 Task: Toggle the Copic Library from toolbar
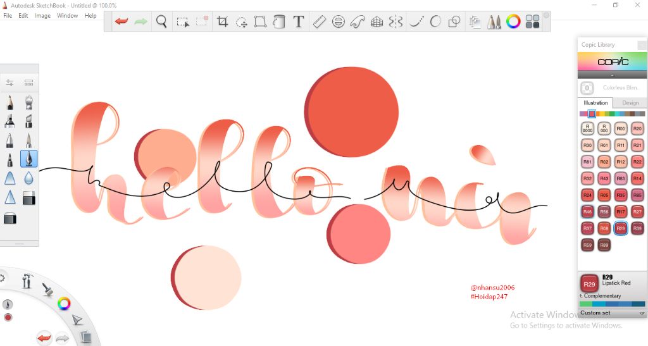click(532, 22)
